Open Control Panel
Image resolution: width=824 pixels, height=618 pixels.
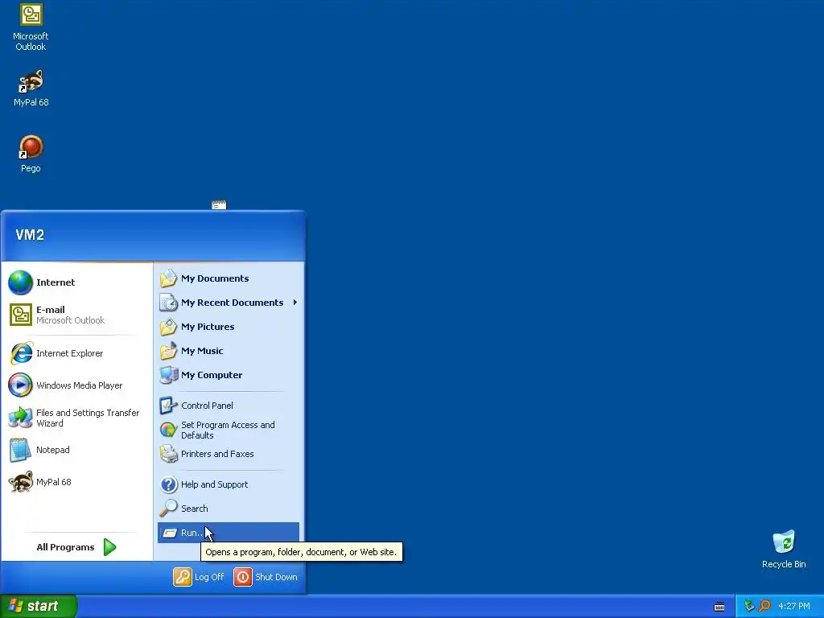(x=229, y=406)
